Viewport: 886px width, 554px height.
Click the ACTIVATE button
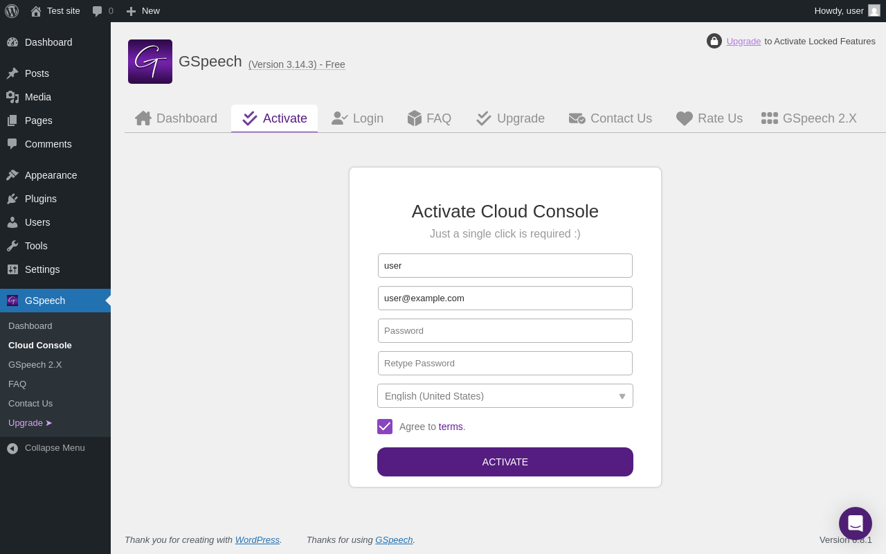505,462
